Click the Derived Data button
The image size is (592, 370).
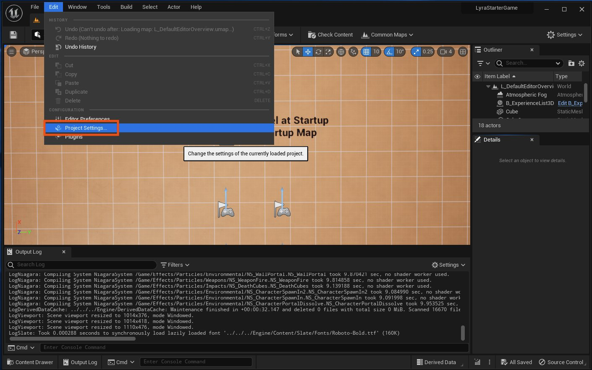pos(436,362)
